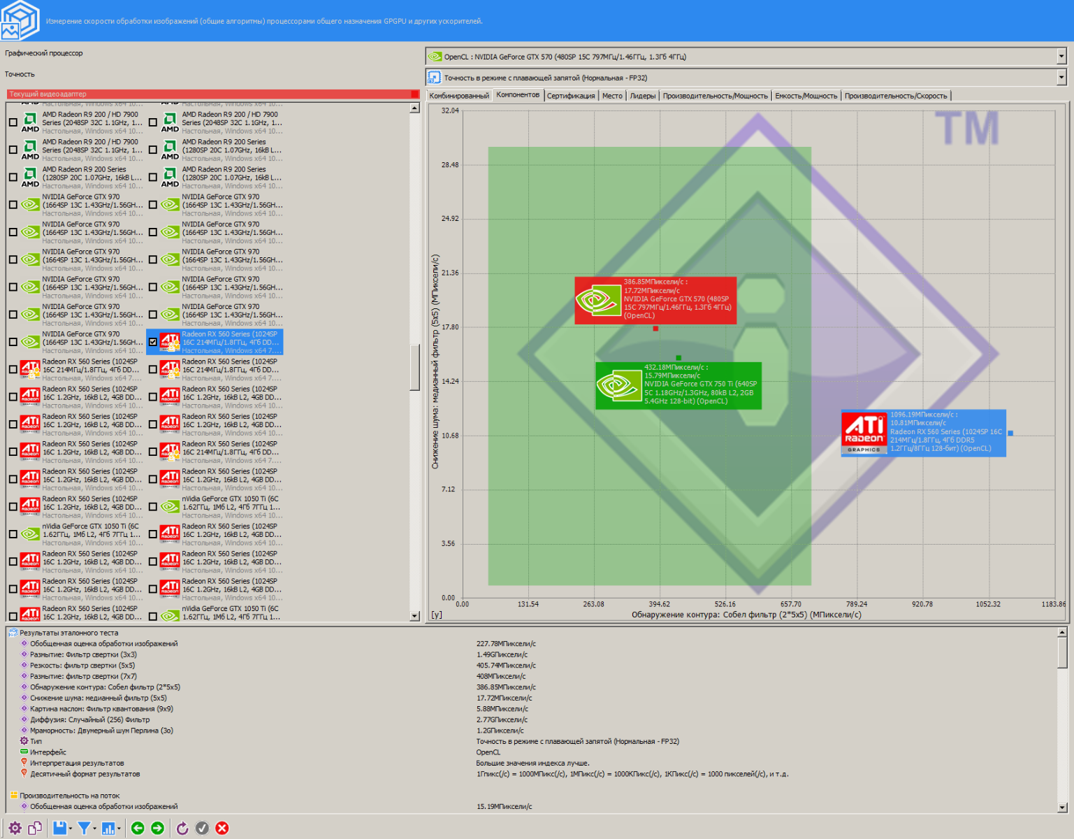Click the grey checkmark OK button

pos(202,829)
